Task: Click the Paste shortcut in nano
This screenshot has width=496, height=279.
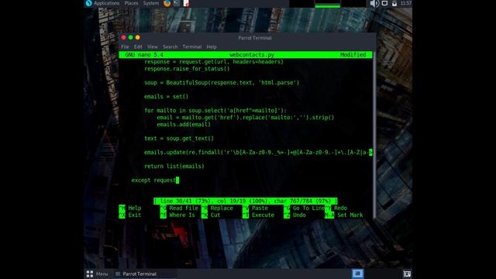Action: pyautogui.click(x=255, y=208)
